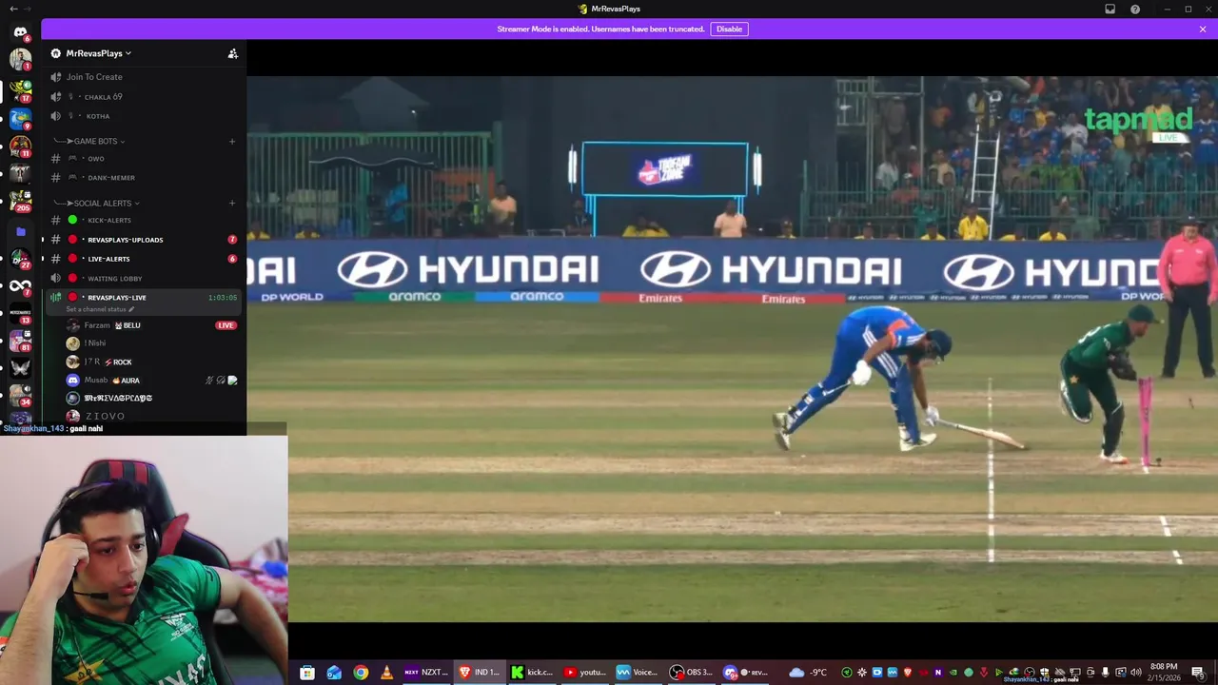Disable Streamer Mode in the banner
This screenshot has height=685, width=1218.
coord(729,29)
